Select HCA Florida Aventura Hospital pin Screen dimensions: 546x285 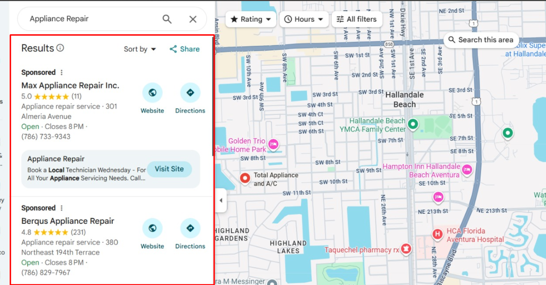pos(437,234)
